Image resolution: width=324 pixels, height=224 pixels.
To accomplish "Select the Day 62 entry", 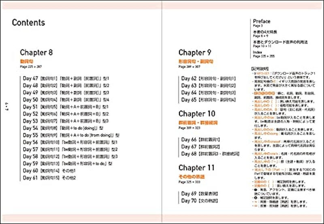I will coord(209,78).
